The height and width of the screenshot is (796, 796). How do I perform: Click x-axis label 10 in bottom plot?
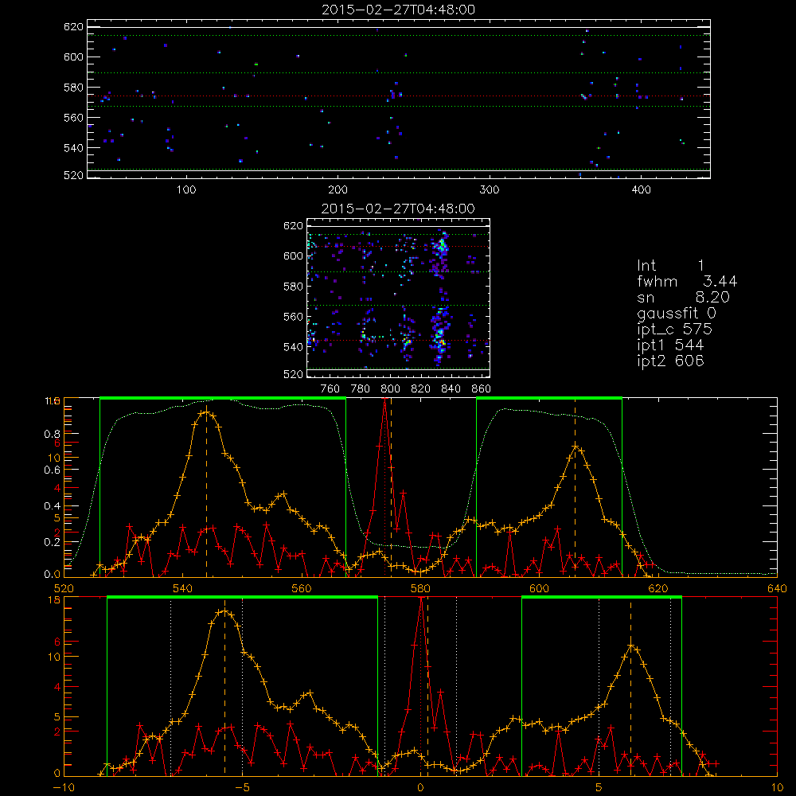tap(777, 788)
